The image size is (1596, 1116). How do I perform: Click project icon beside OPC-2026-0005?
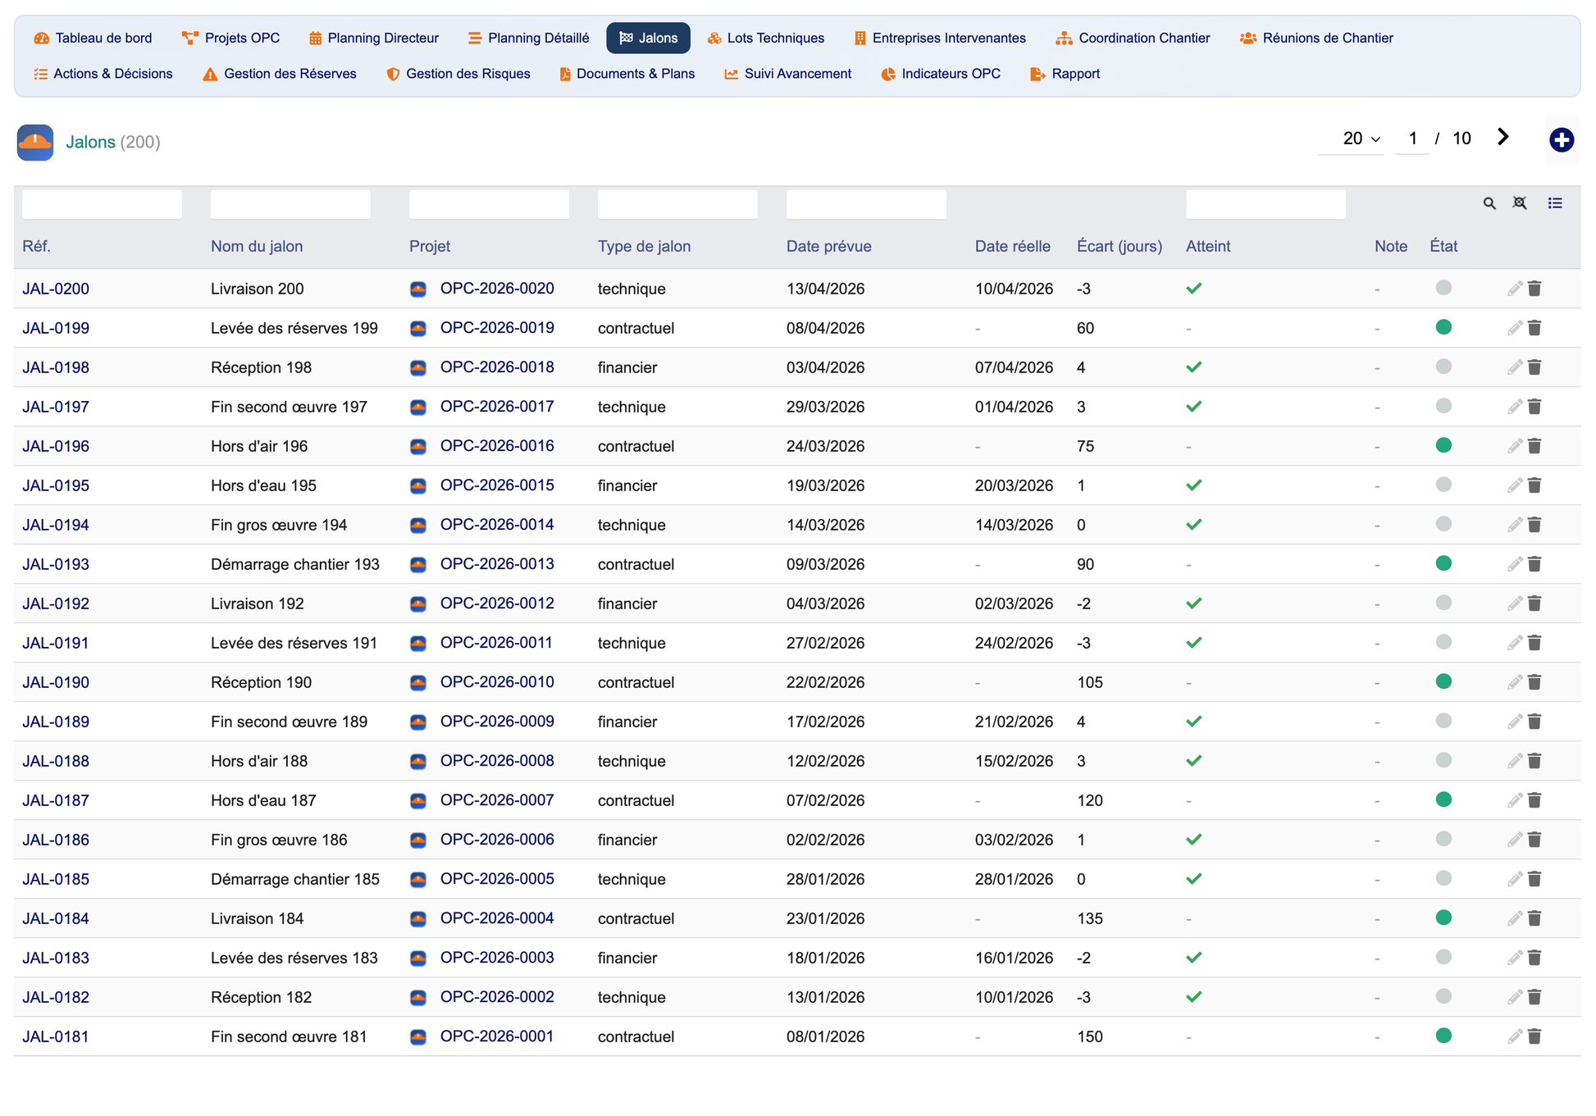tap(418, 879)
